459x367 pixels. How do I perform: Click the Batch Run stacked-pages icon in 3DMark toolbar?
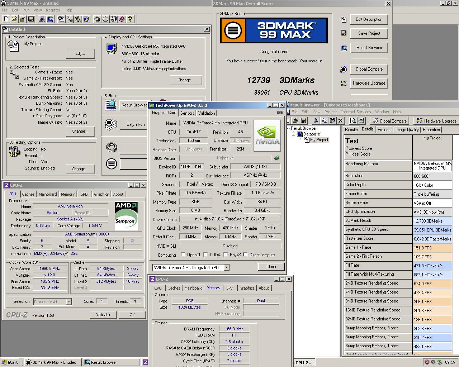click(114, 19)
